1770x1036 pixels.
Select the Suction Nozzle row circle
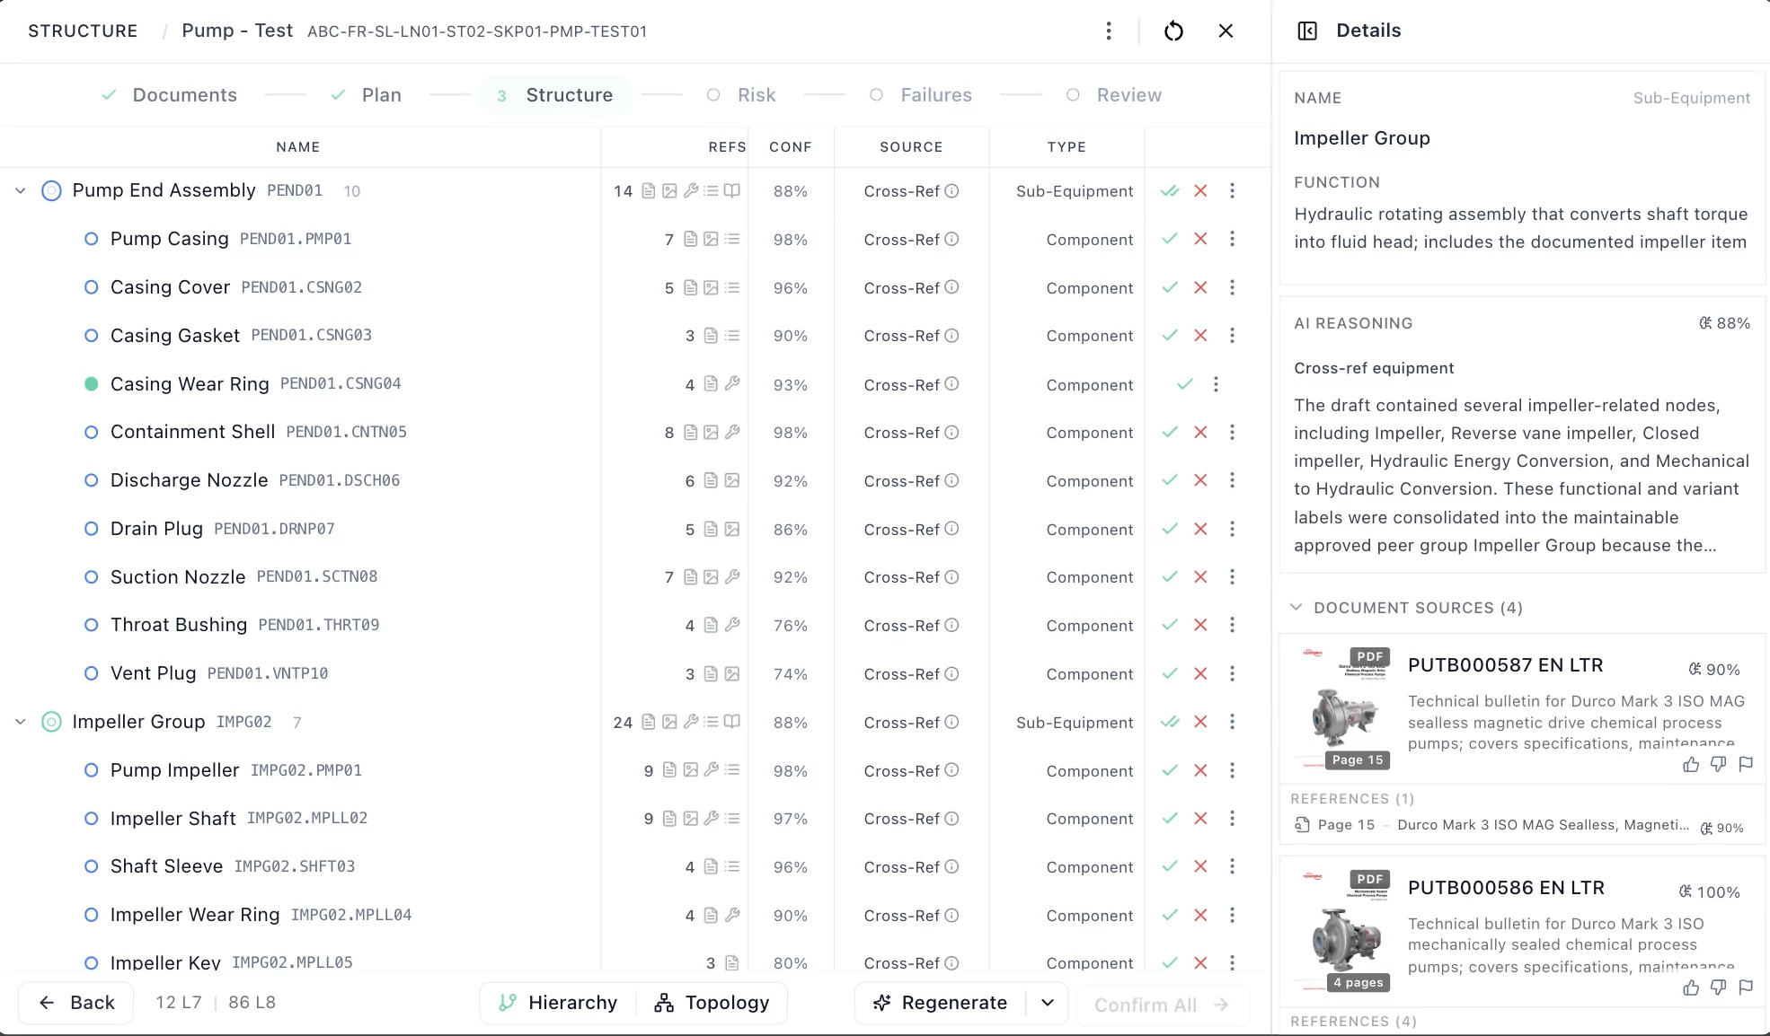point(91,576)
